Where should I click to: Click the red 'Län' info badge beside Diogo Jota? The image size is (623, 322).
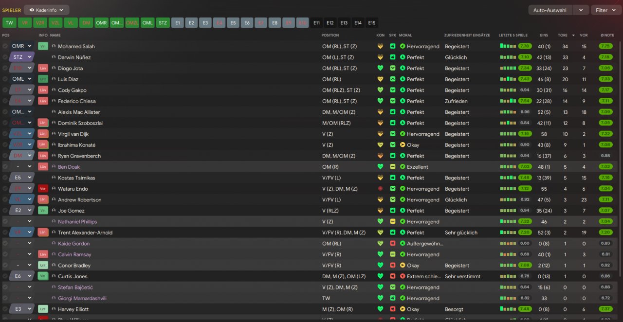click(x=43, y=68)
